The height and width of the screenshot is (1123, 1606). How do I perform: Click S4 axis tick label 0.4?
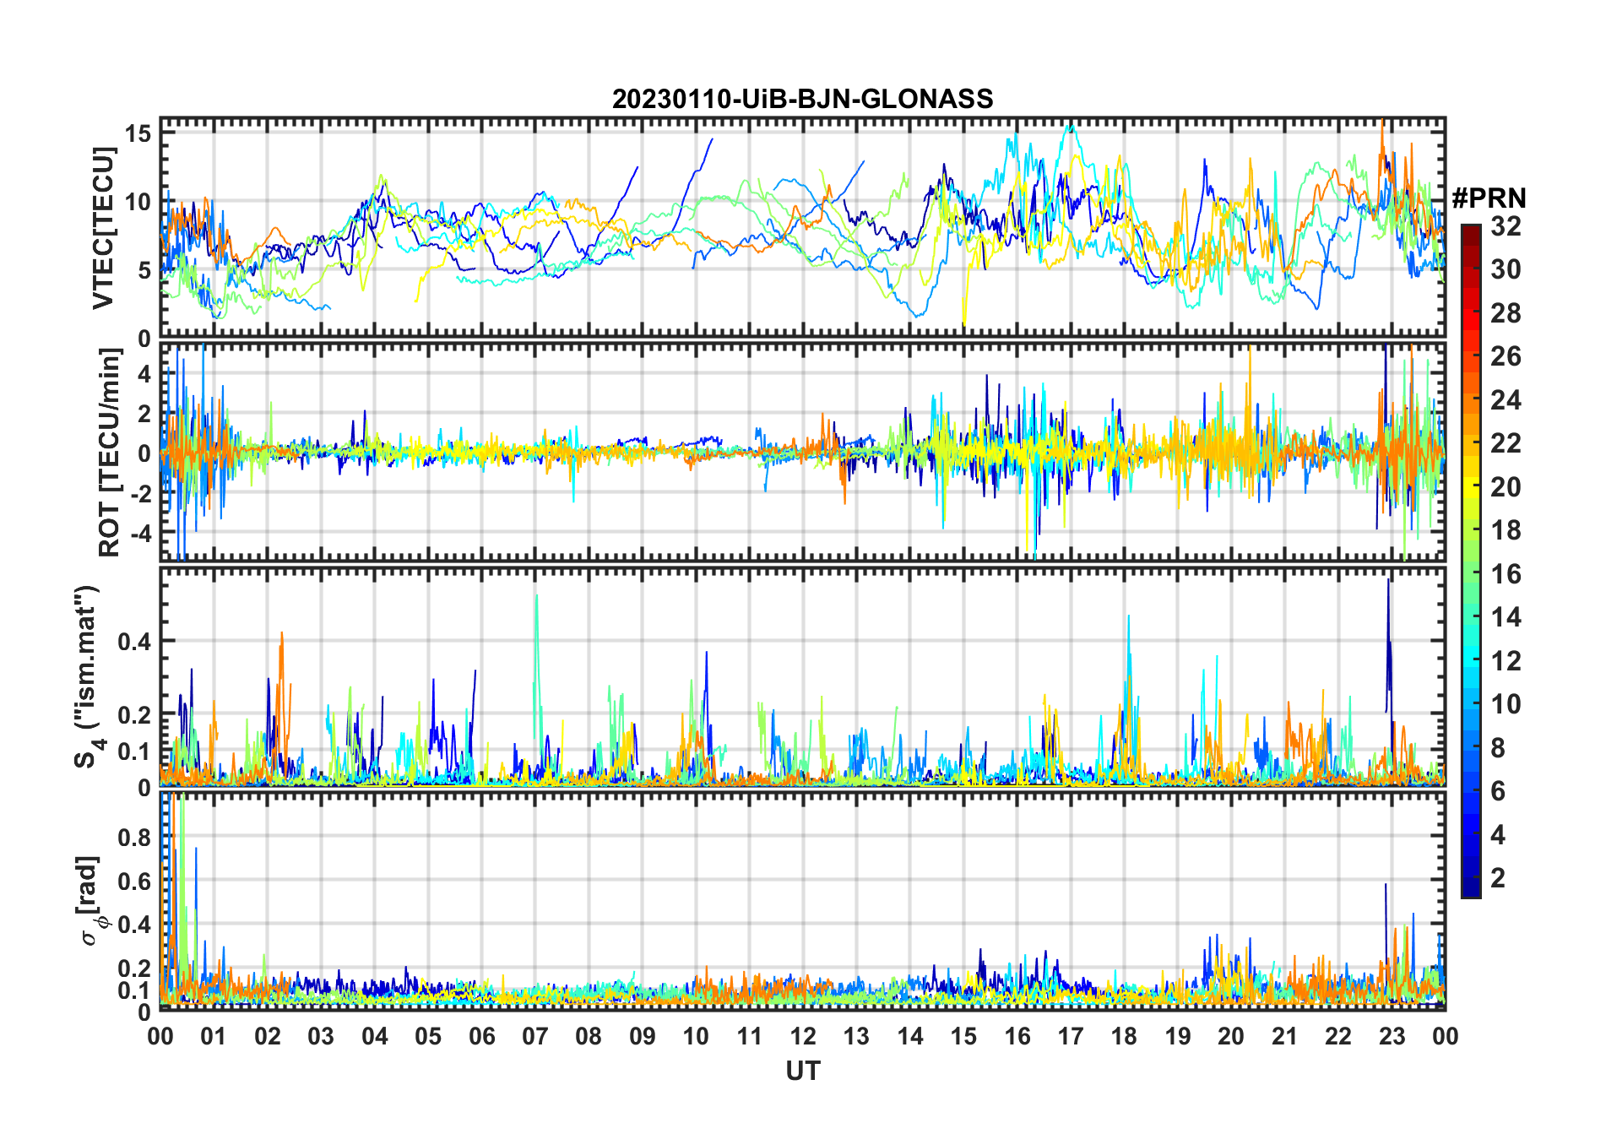[x=135, y=642]
